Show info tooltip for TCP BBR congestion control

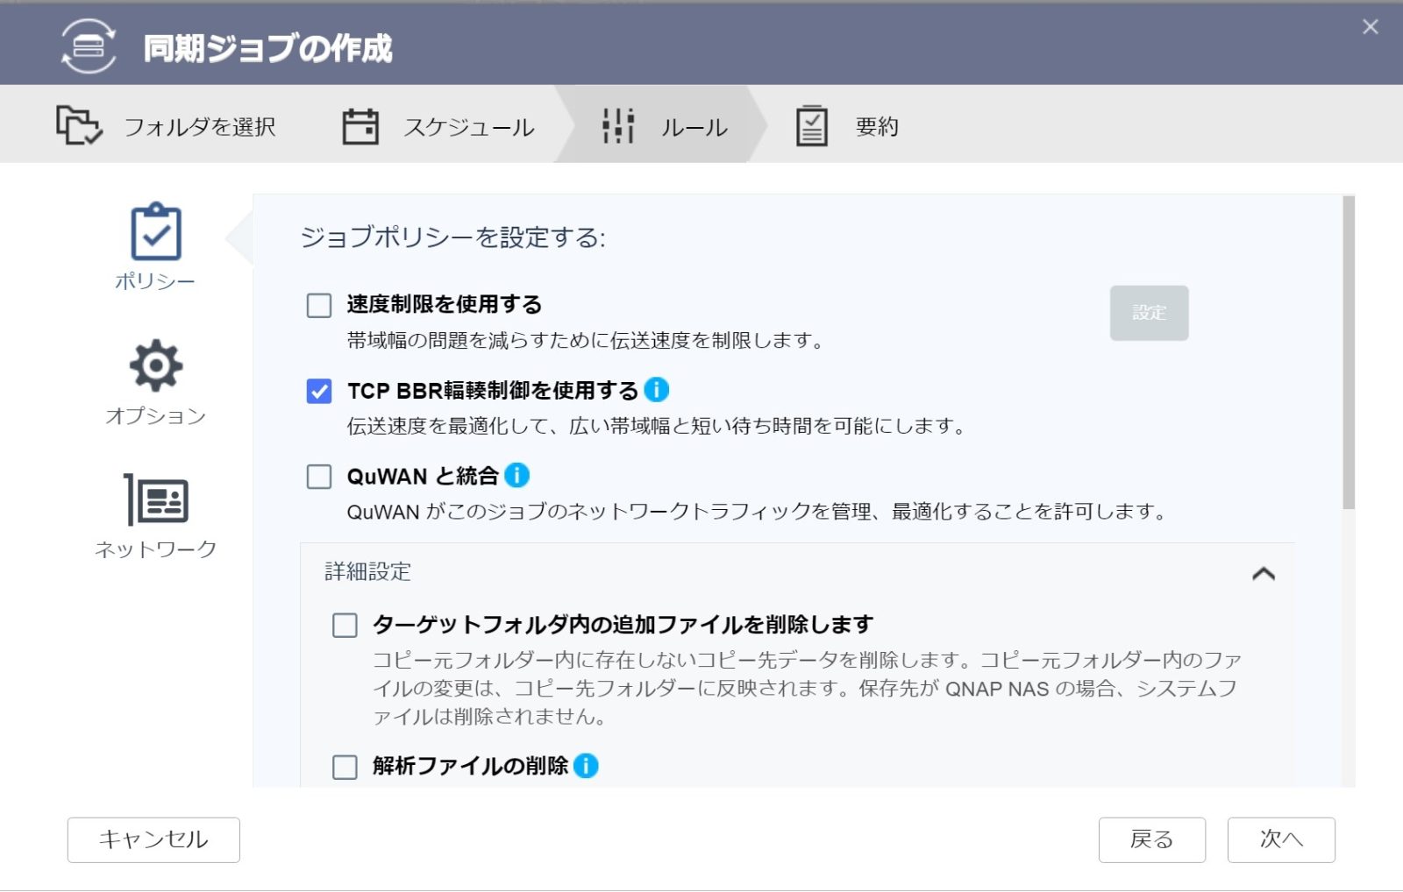coord(656,389)
